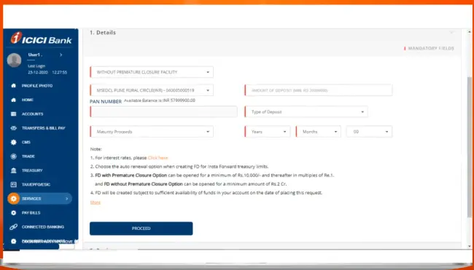Expand the User1 profile chevron
474x270 pixels.
tap(61, 55)
